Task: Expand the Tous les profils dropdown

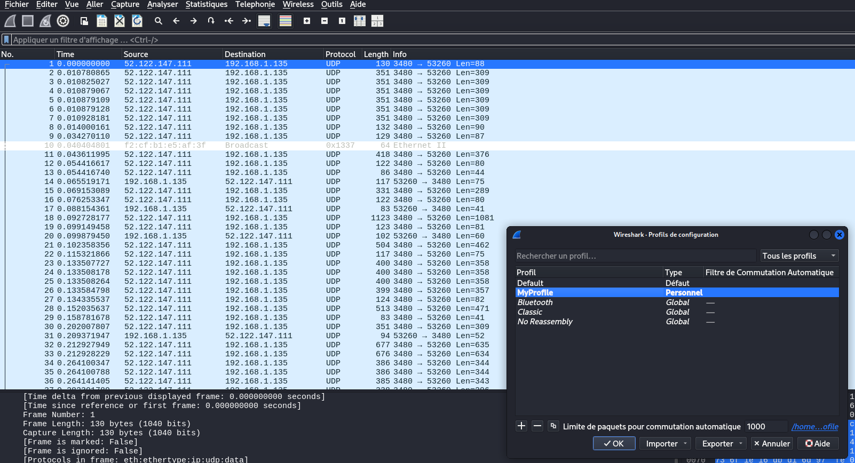Action: (x=799, y=256)
